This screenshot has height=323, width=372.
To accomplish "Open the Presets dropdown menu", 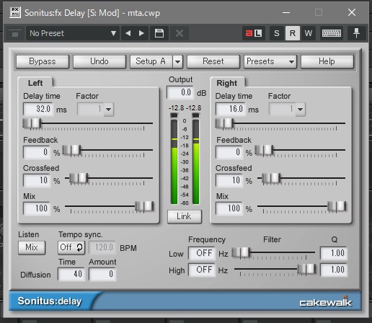I will (x=270, y=62).
